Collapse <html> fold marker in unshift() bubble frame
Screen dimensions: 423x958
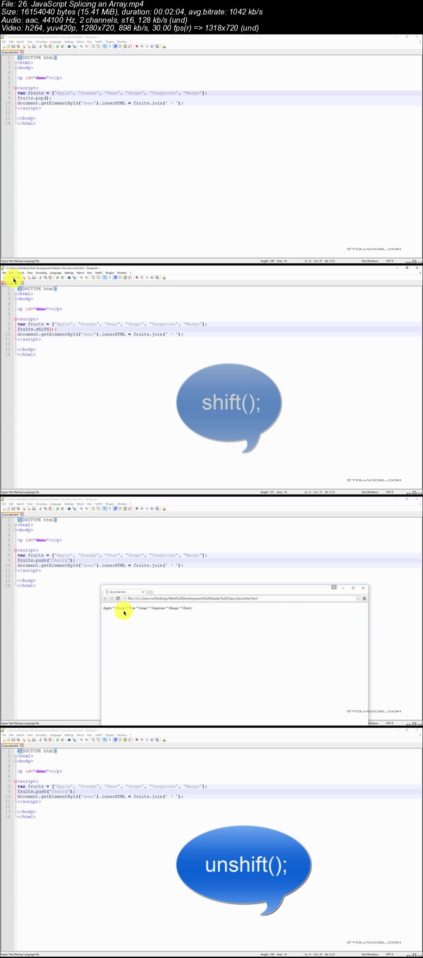(15, 756)
